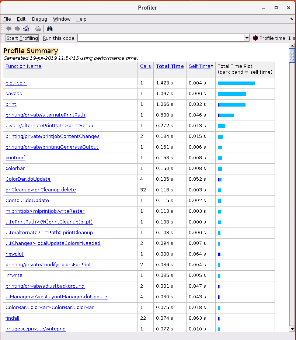The height and width of the screenshot is (340, 296).
Task: Maximize the Profiler window
Action: 276,8
